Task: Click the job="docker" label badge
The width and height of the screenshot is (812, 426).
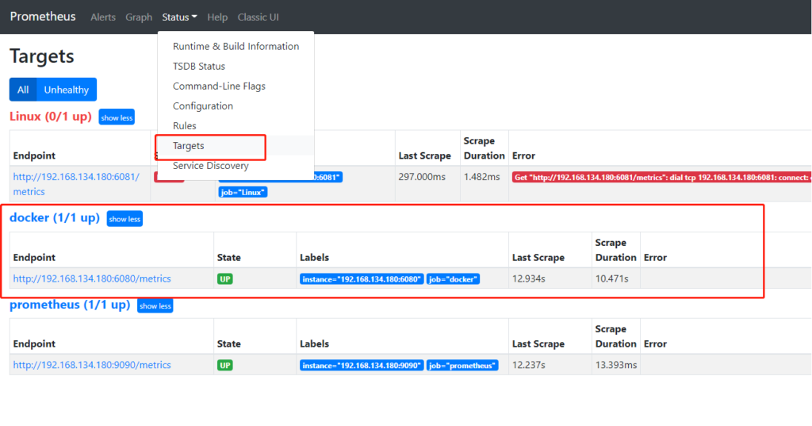Action: [x=453, y=279]
